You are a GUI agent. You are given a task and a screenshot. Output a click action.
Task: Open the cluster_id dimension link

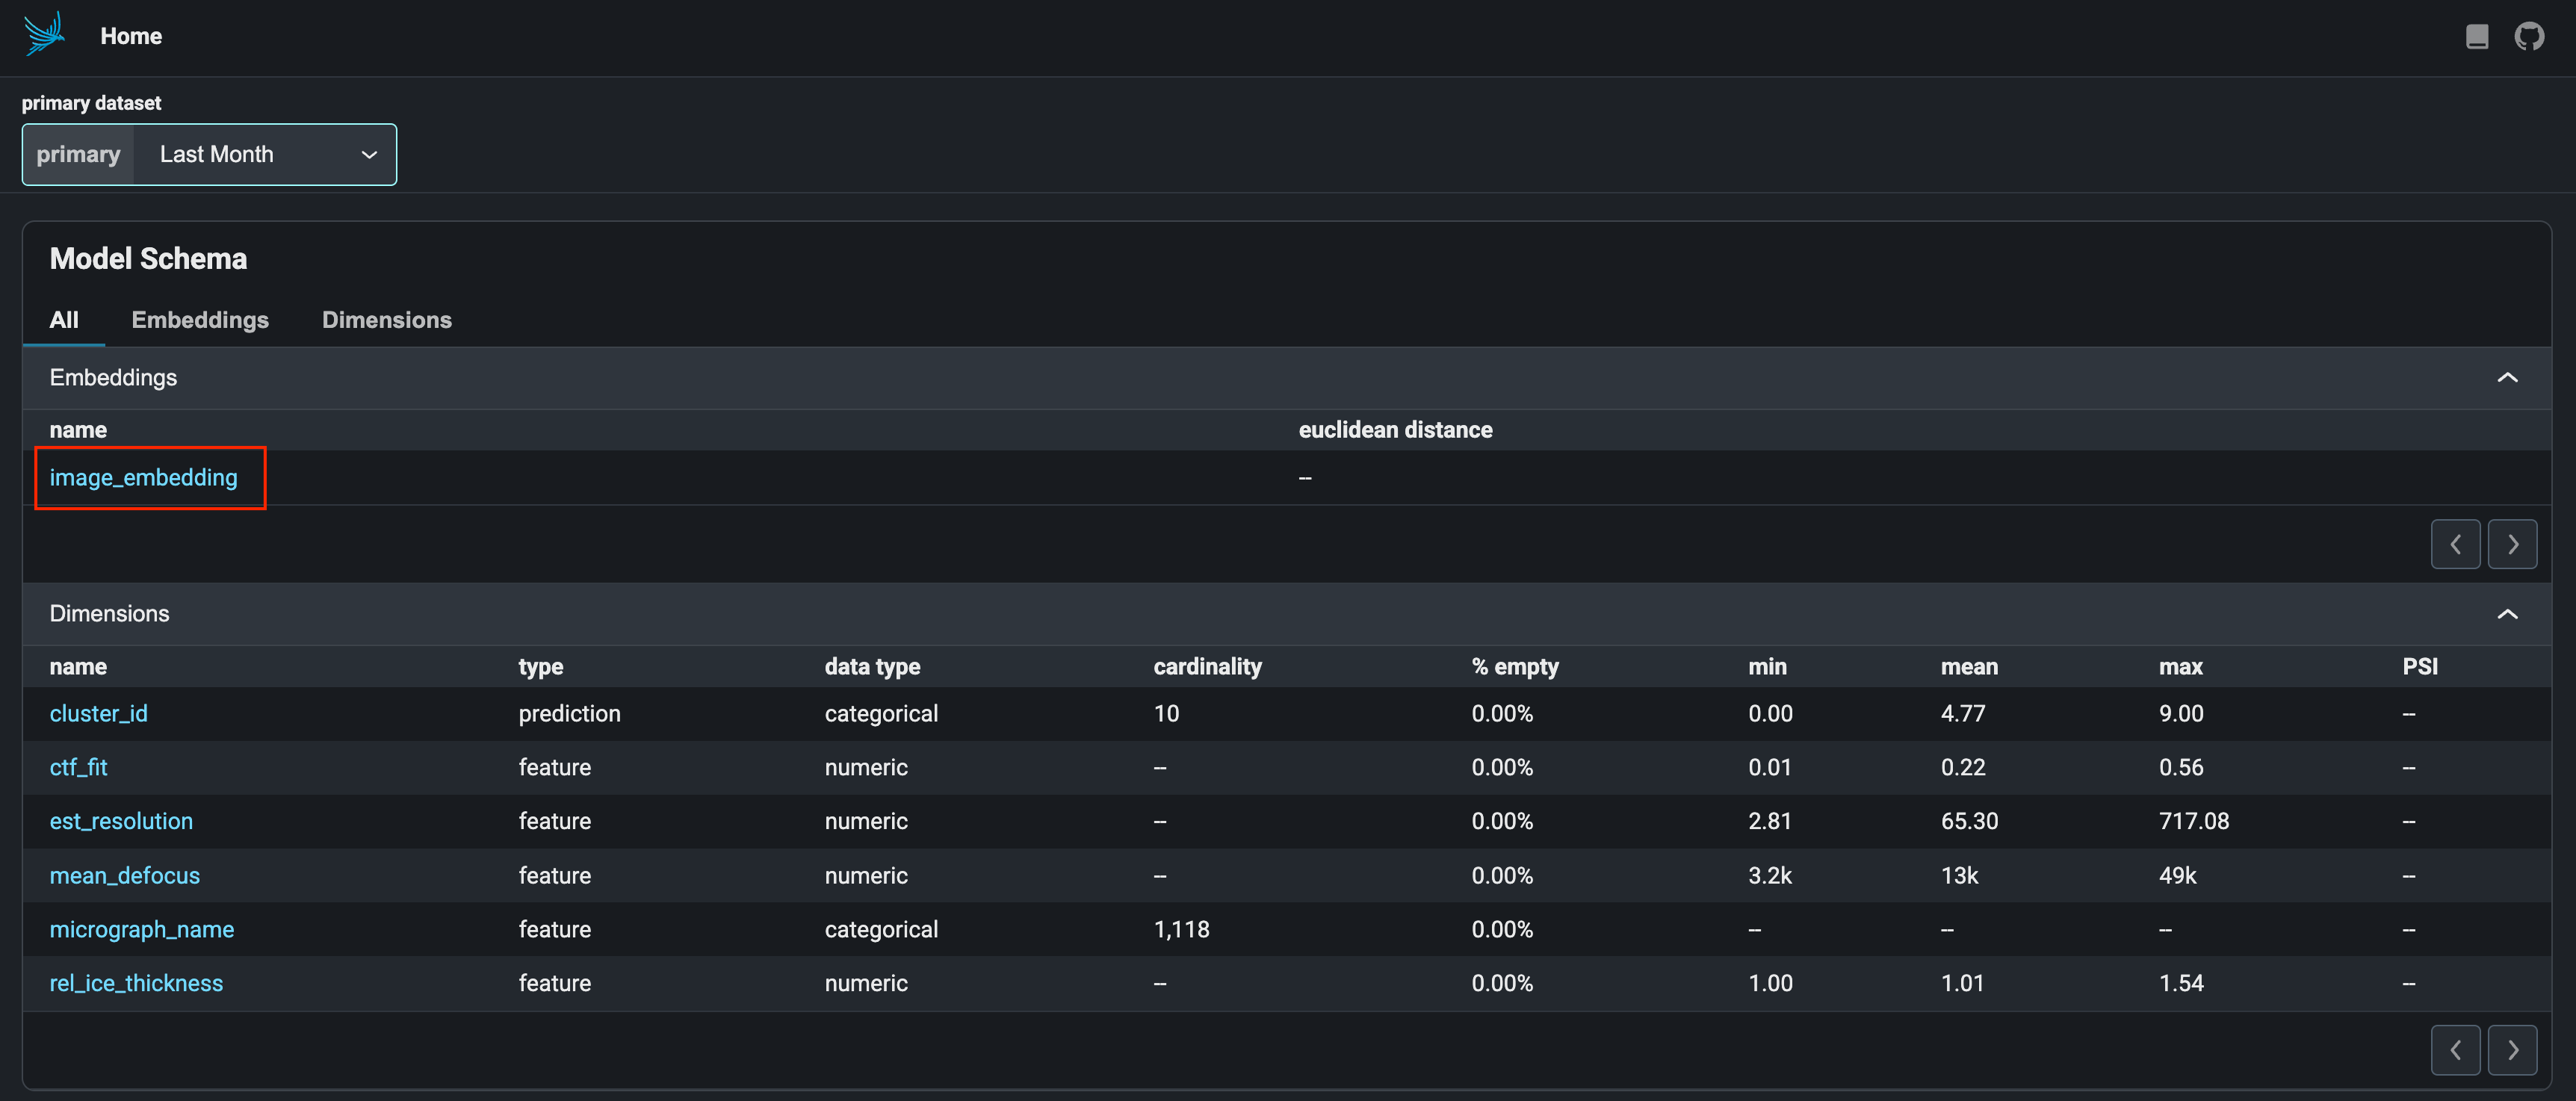pos(98,713)
